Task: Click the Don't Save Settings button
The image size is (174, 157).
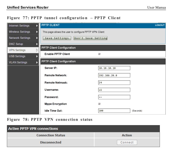Action: tap(90, 38)
